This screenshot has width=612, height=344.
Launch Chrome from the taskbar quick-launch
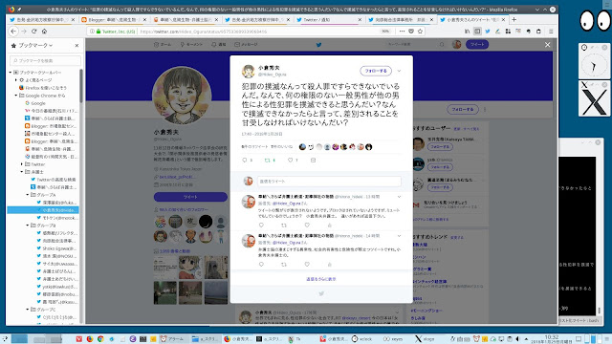[x=100, y=339]
